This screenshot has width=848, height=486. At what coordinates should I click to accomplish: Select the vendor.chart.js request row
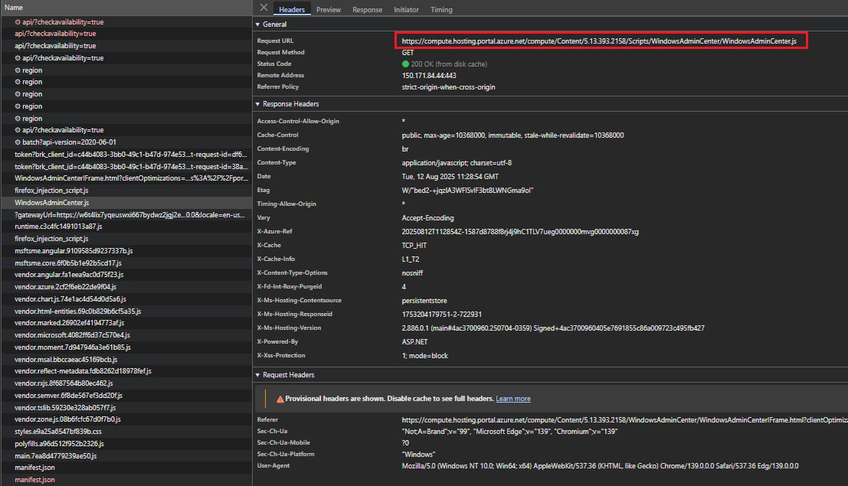(70, 299)
